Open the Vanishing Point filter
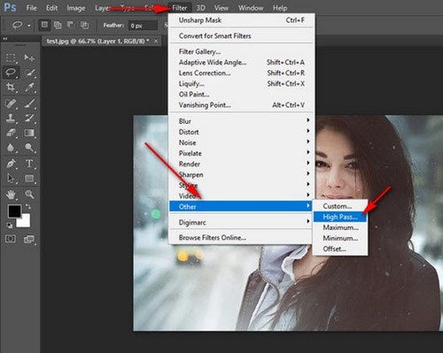The height and width of the screenshot is (353, 443). pos(242,105)
